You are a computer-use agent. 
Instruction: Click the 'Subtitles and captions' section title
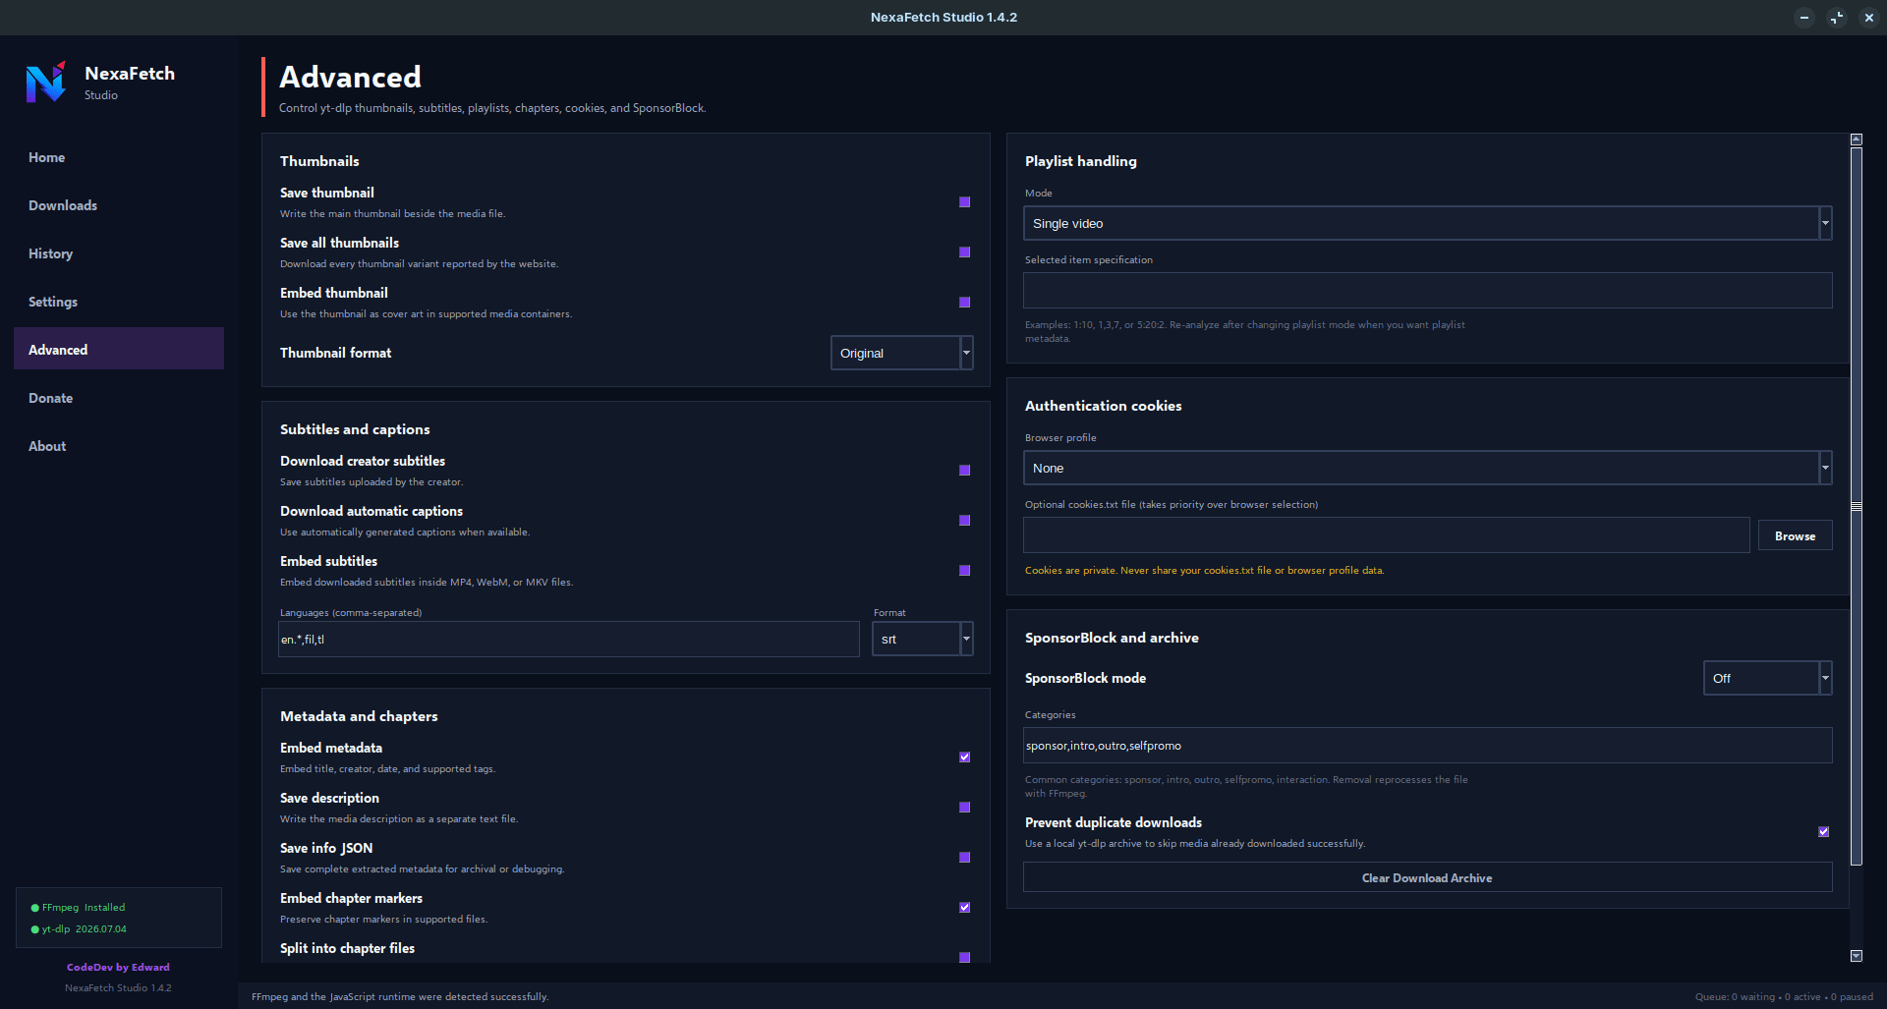[x=355, y=429]
